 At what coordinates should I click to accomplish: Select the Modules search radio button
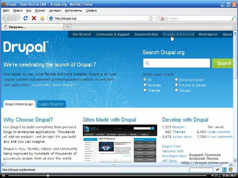click(x=145, y=85)
